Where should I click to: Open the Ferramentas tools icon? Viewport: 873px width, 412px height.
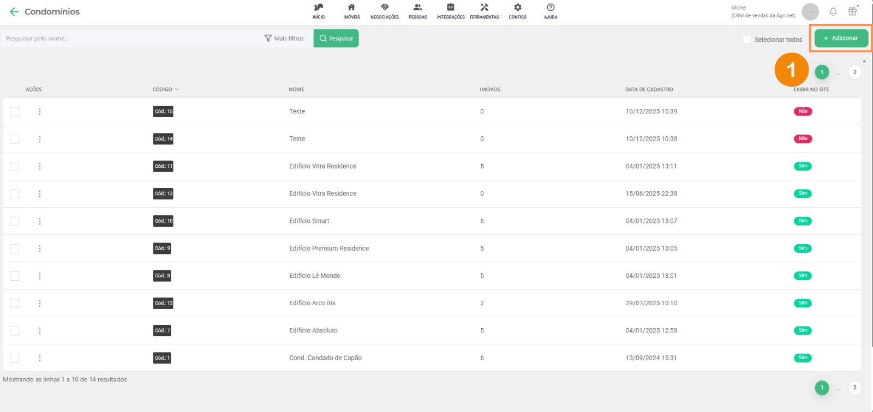[x=484, y=8]
